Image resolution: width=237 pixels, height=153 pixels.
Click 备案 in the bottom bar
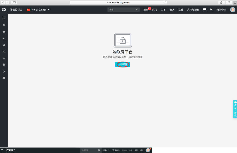(136, 150)
